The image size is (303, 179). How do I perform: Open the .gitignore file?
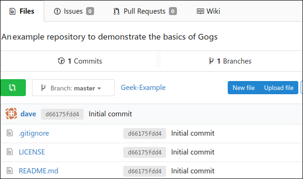34,133
